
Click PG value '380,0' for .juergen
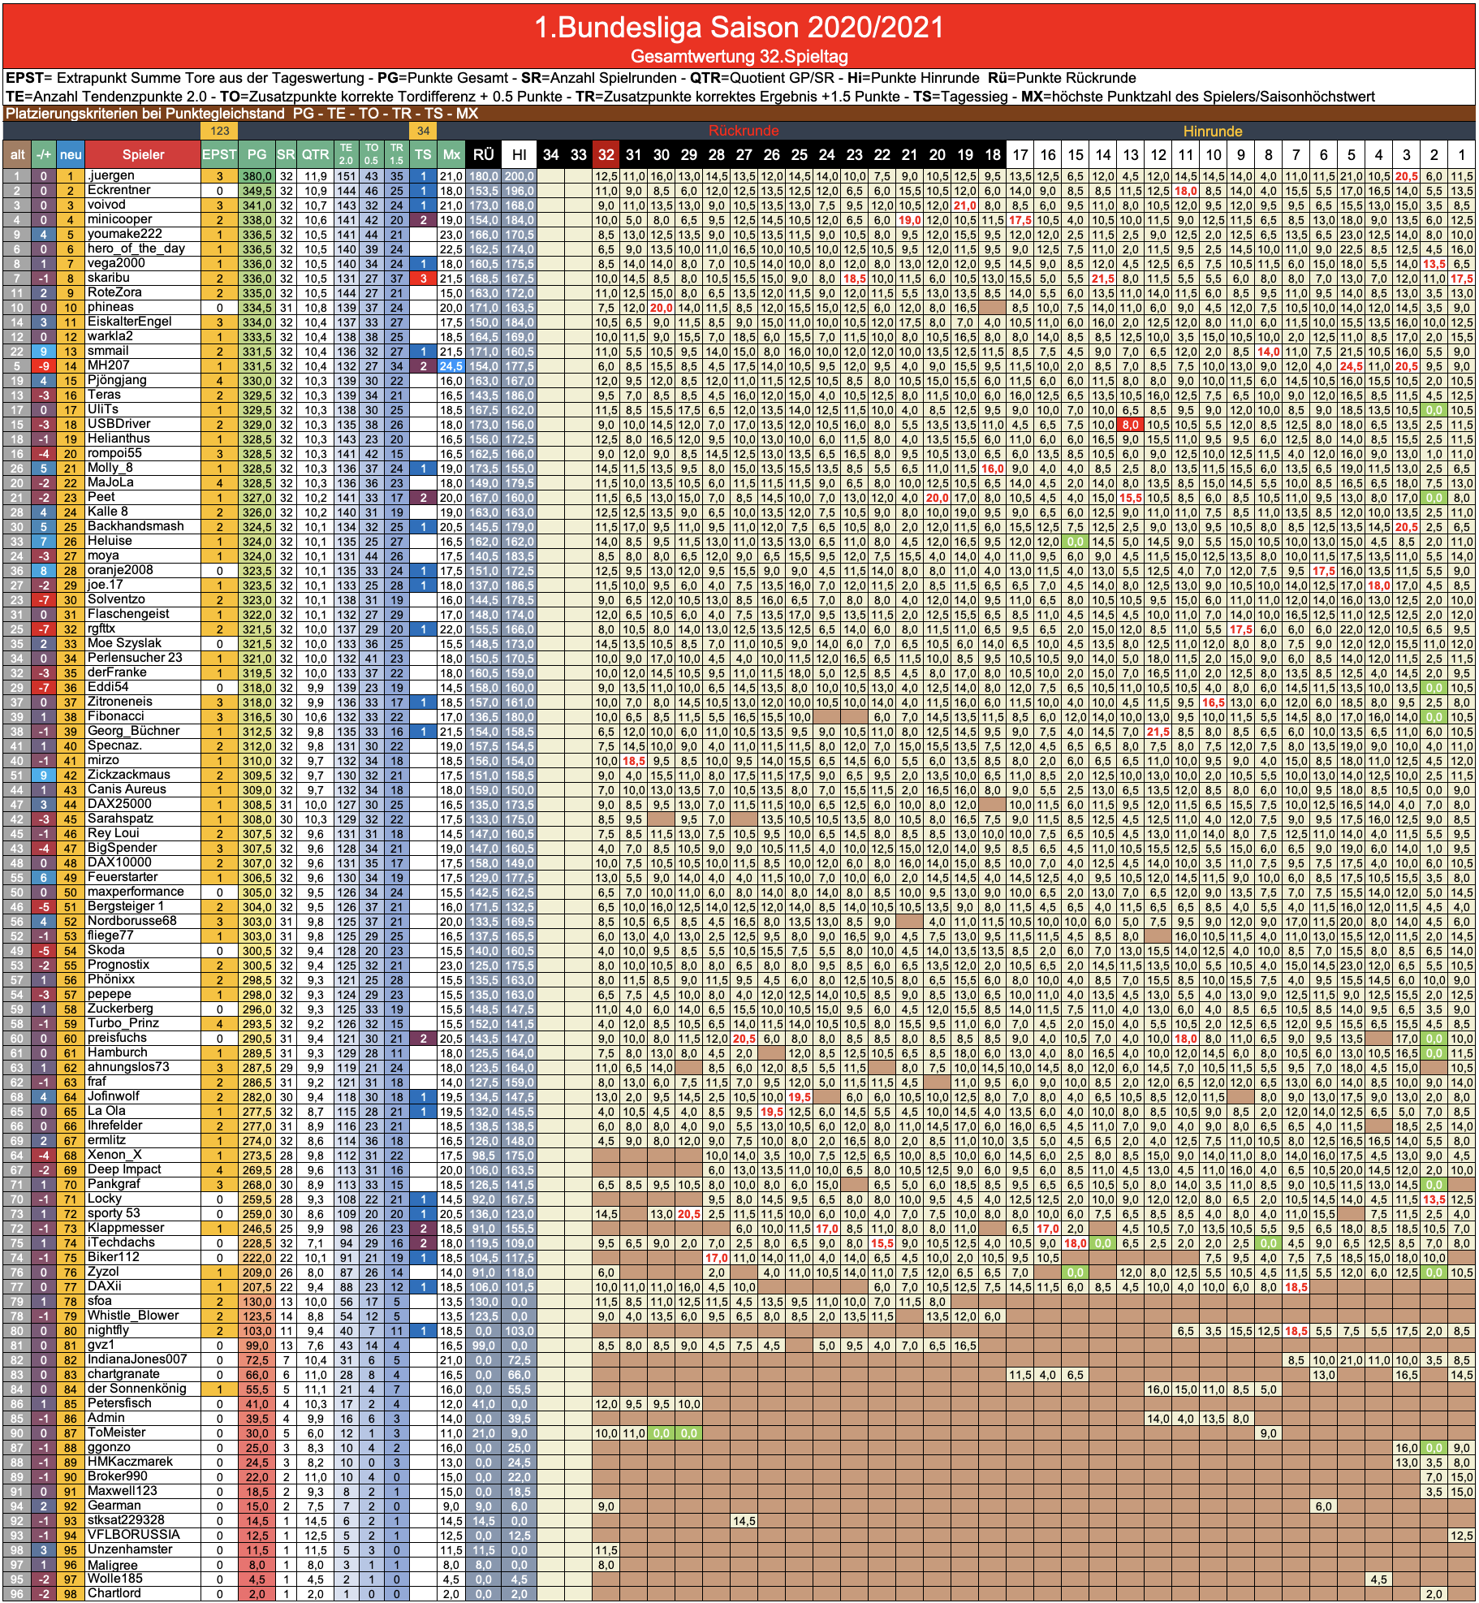257,176
